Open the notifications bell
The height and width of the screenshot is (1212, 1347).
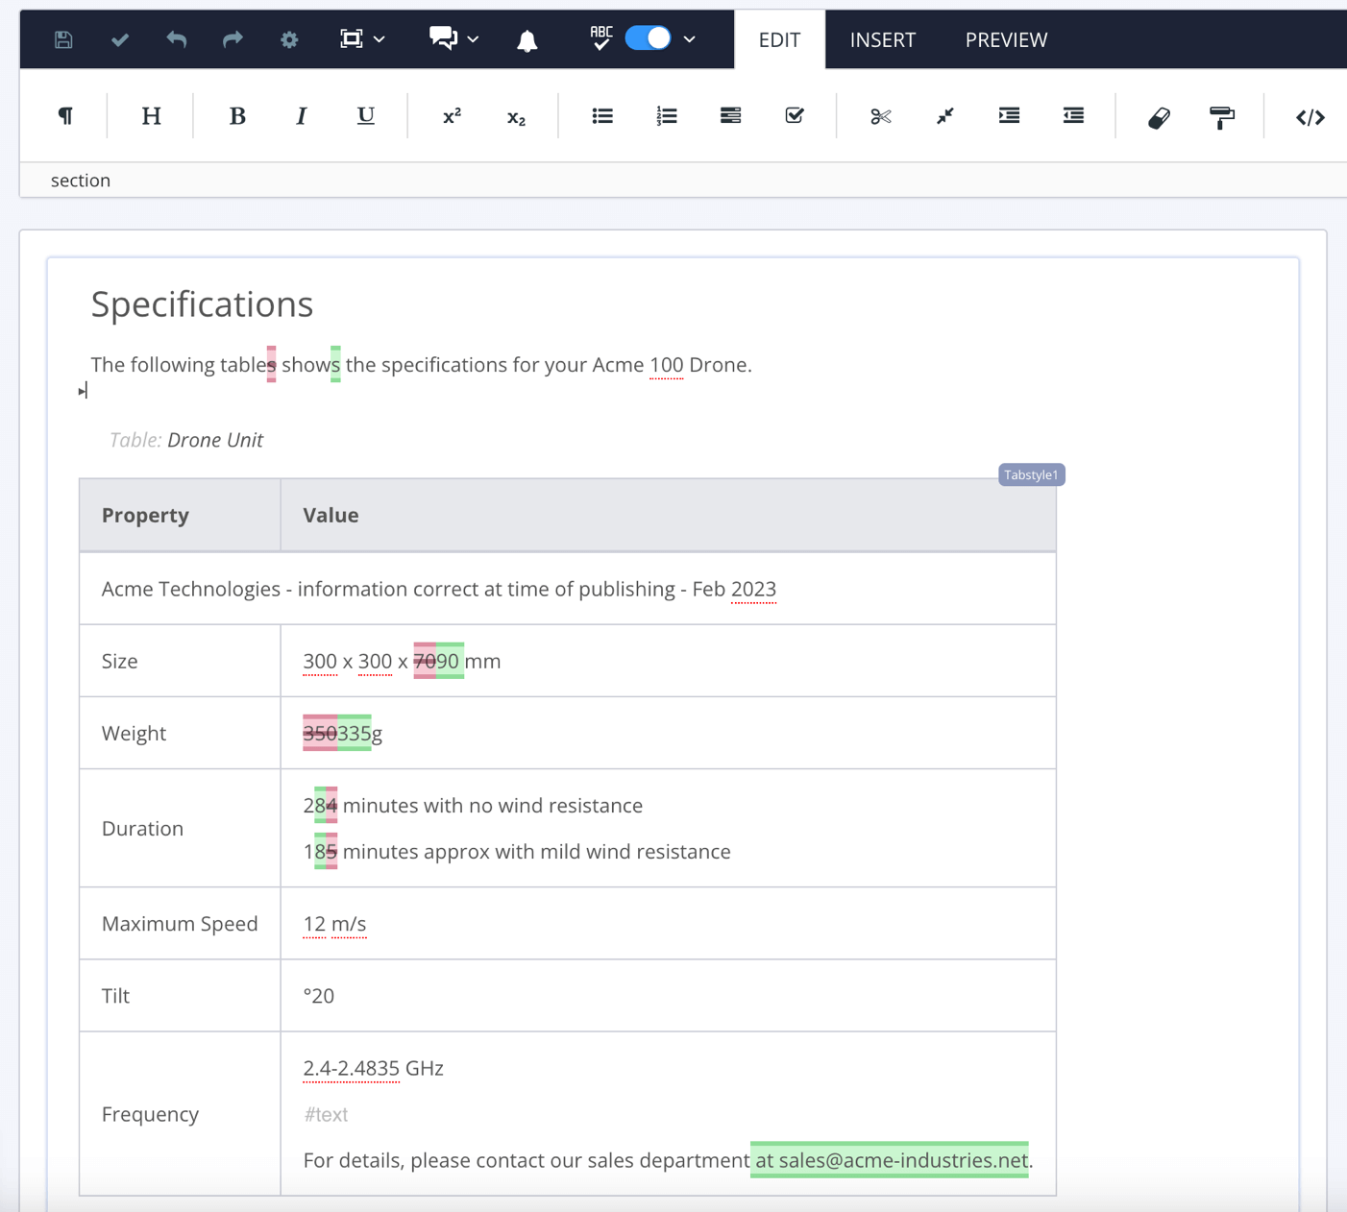point(527,39)
